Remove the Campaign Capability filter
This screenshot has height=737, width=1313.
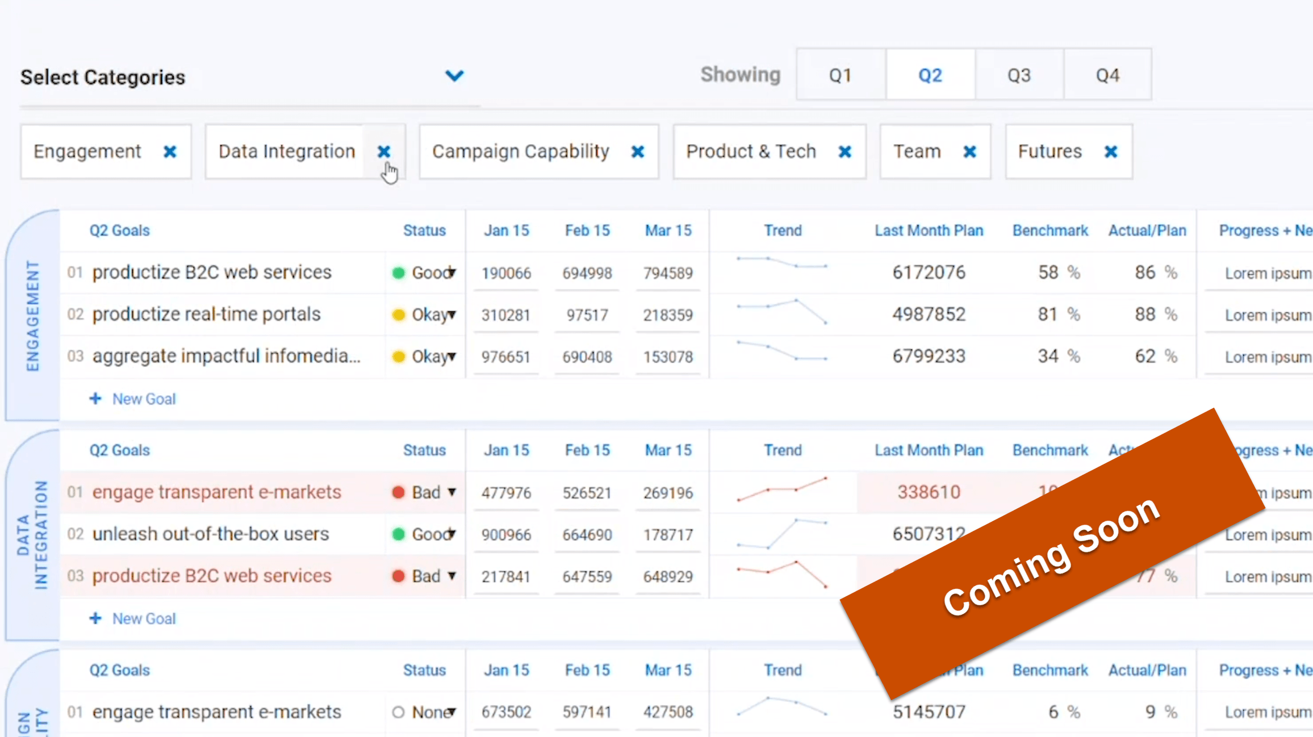point(637,151)
